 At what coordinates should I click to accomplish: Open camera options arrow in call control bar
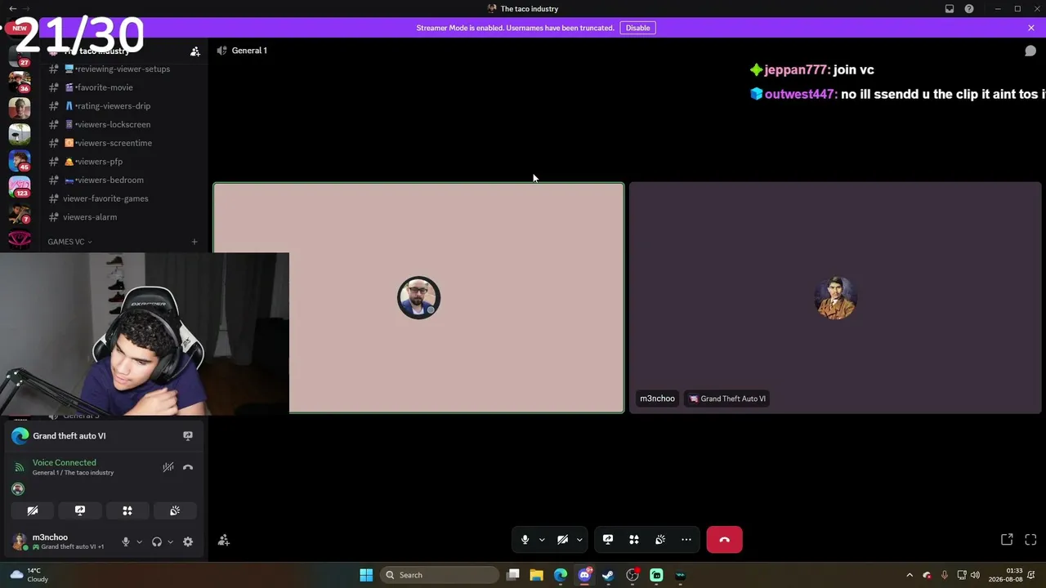point(579,540)
